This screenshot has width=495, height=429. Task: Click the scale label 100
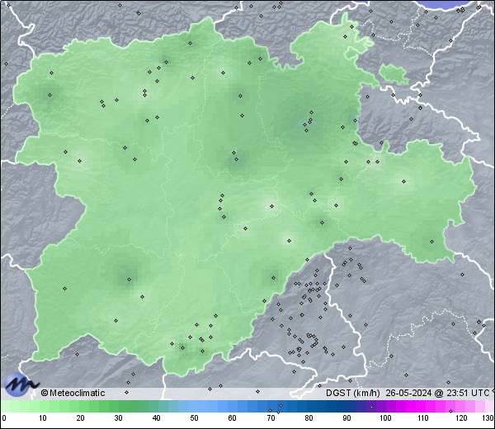coord(385,418)
